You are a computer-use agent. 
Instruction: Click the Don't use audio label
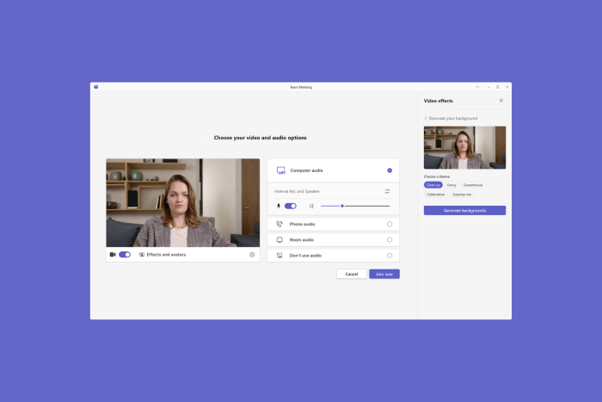305,256
